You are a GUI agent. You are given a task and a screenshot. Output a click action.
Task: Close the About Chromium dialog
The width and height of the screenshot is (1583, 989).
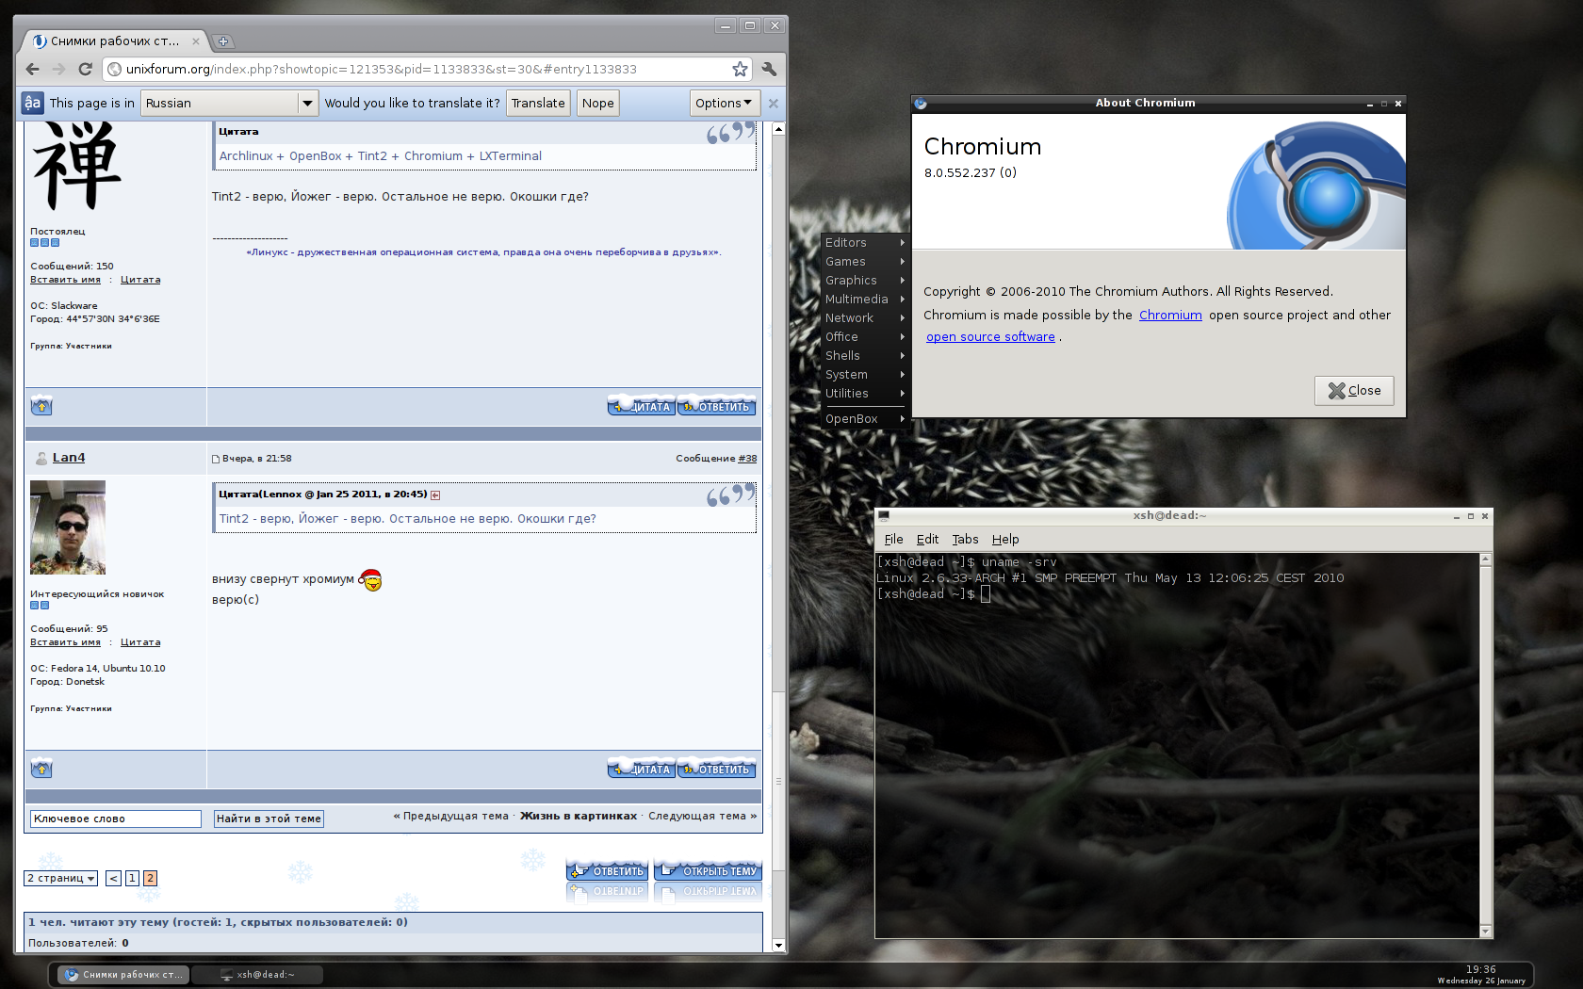click(x=1353, y=391)
